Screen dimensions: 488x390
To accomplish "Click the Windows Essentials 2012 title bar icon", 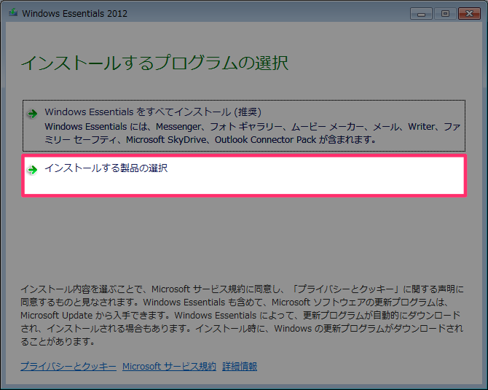I will point(13,13).
